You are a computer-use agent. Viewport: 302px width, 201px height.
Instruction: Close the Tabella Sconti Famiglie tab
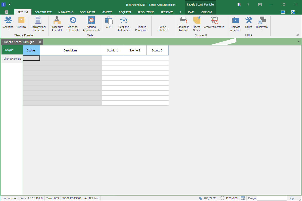(40, 42)
